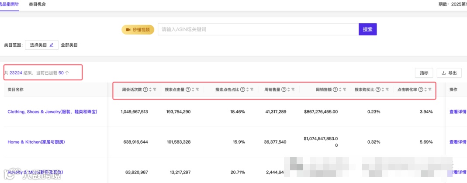The height and width of the screenshot is (183, 467).
Task: Select the 选品指南针 tab
Action: click(8, 4)
